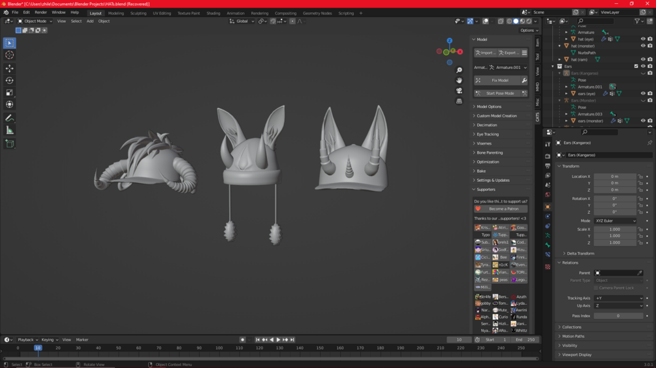Expand the Delta Transform section
656x368 pixels.
point(580,253)
